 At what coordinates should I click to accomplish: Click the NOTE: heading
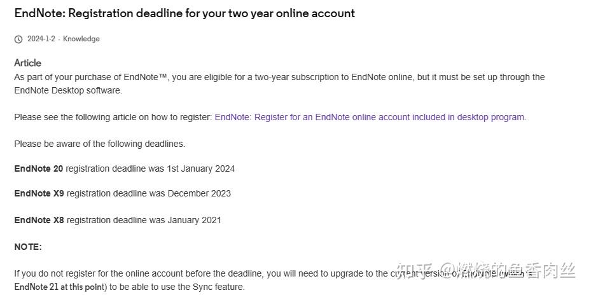(28, 247)
